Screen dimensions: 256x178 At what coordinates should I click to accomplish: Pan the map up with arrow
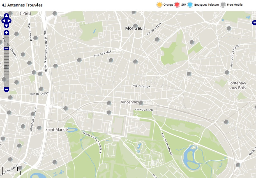pos(6,16)
